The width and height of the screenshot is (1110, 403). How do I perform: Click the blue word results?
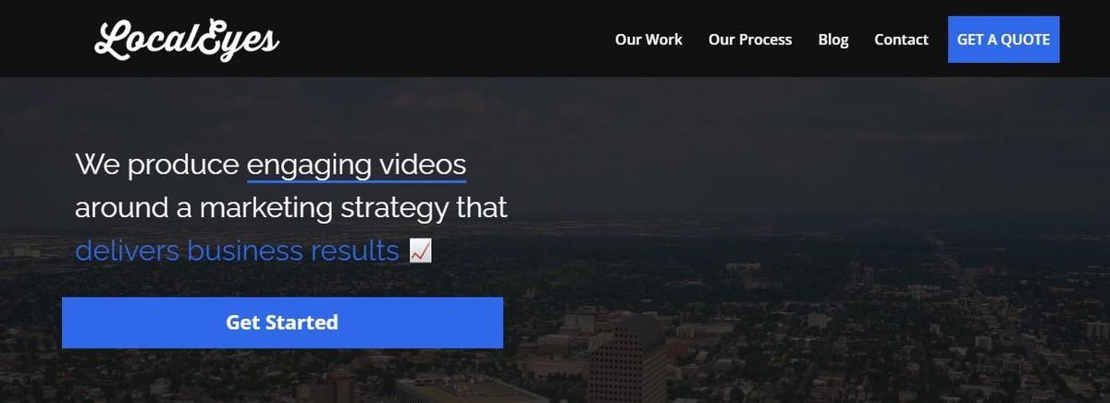pos(354,250)
